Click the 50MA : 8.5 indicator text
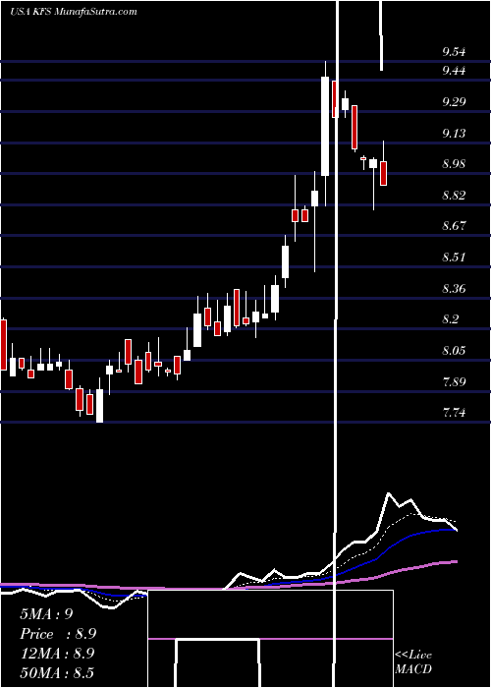The image size is (491, 688). [57, 672]
